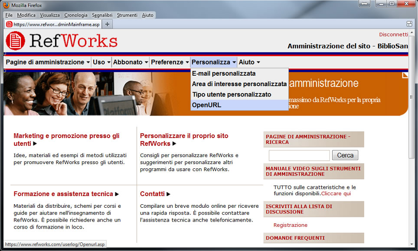The width and height of the screenshot is (418, 251).
Task: Click MANUALE VIDEO SUGLI STRUMENTI DI AMMINISTRAZIONE header
Action: coord(313,171)
